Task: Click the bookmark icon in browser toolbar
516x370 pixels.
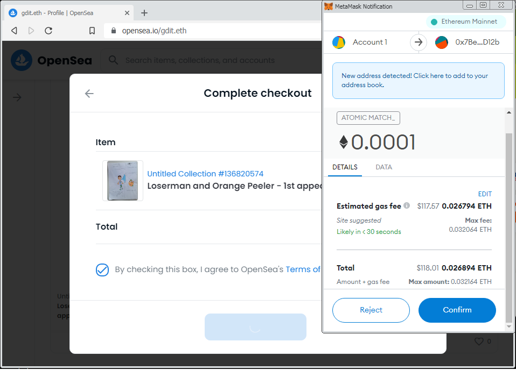Action: [92, 31]
